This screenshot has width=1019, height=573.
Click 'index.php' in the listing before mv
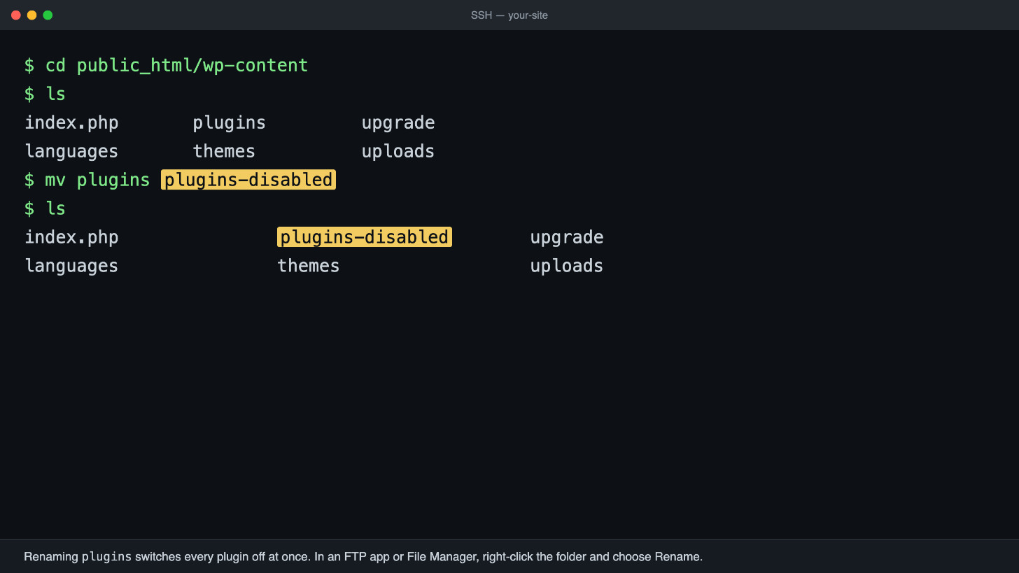(71, 122)
